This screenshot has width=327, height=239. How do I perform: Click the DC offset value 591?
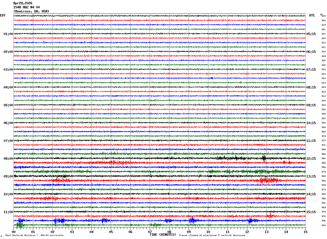tap(323, 221)
